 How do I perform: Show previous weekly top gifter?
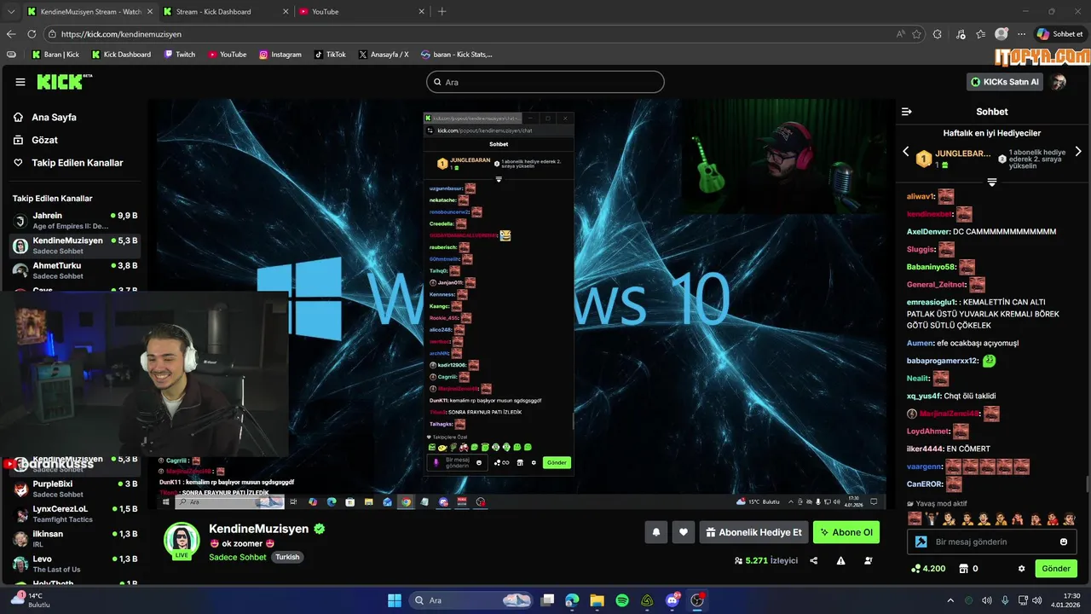pos(906,152)
